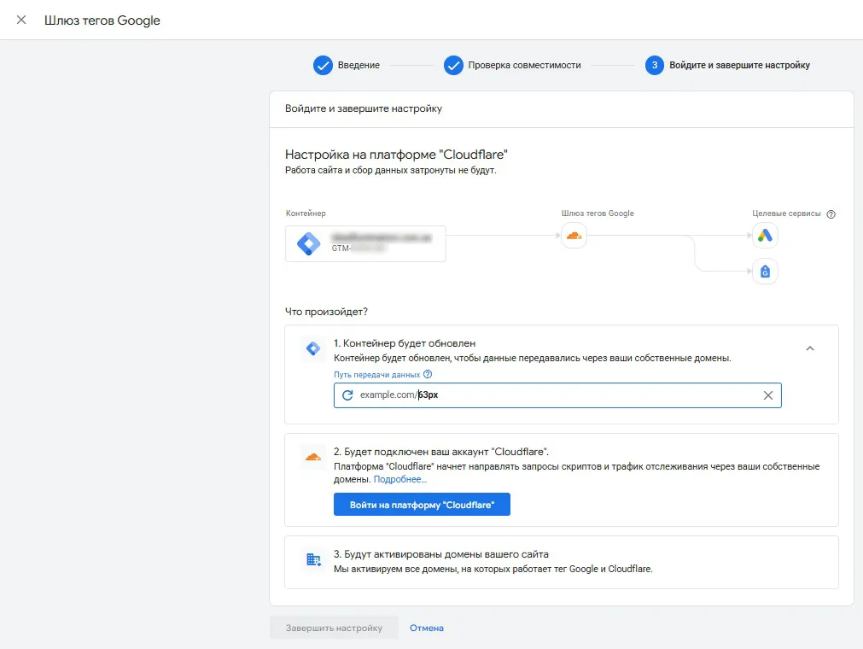Click the Проверка совместимости checkmark icon
Image resolution: width=863 pixels, height=649 pixels.
click(453, 65)
